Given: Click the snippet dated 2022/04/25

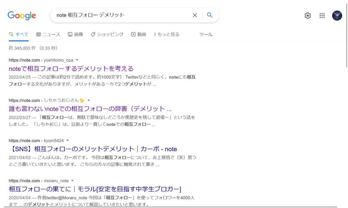Looking at the screenshot, I should tap(102, 81).
